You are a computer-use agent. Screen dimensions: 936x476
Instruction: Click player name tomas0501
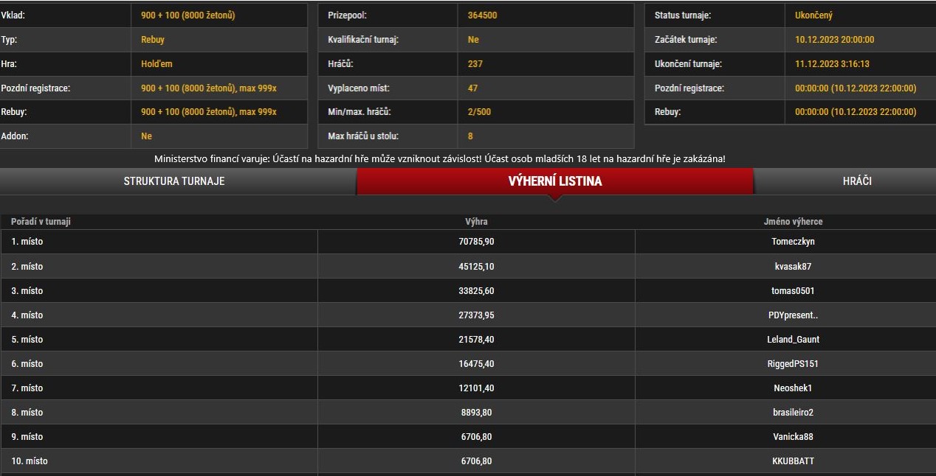click(x=793, y=291)
